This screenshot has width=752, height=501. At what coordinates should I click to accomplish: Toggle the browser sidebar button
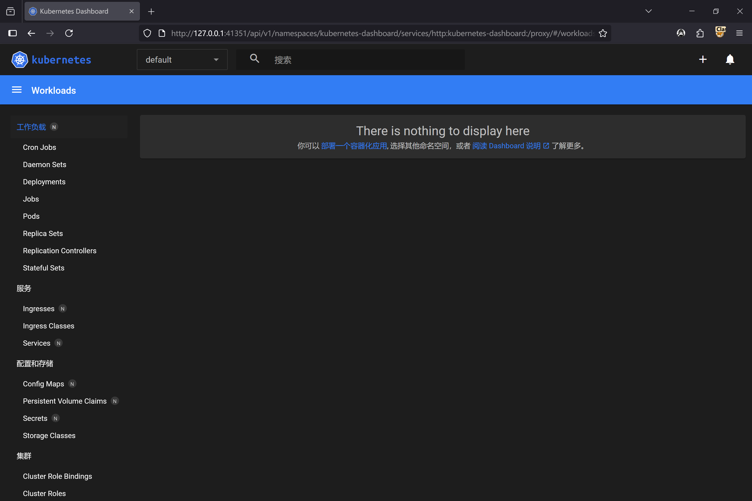pos(13,33)
